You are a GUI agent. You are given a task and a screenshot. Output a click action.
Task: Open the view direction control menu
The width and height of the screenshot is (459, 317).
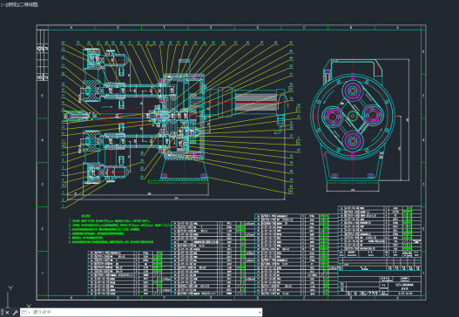(12, 4)
